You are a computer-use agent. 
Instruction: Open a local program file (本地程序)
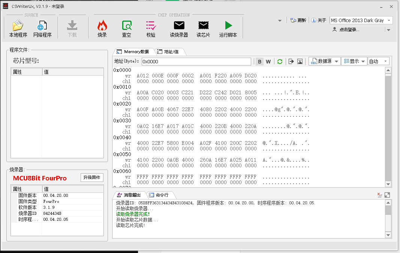pyautogui.click(x=18, y=28)
